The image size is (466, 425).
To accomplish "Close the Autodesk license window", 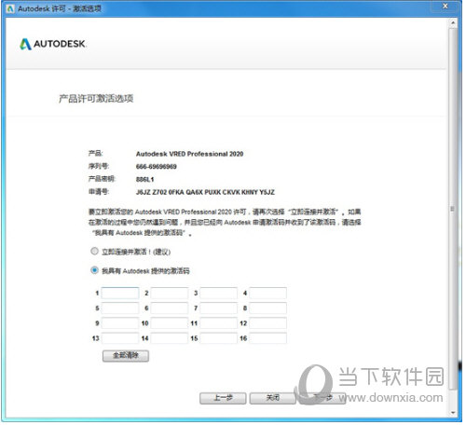I will pos(445,6).
